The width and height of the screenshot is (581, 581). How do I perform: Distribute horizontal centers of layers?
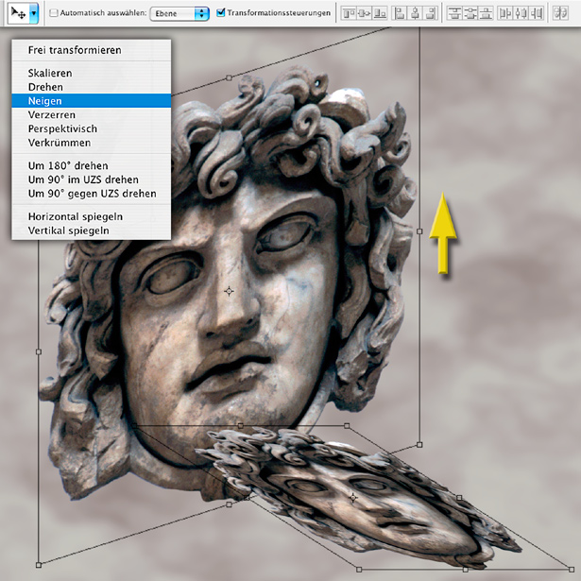(x=521, y=14)
